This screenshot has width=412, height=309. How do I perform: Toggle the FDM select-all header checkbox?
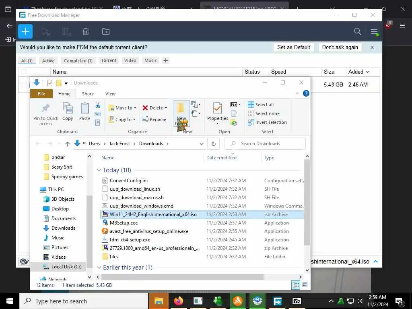(x=24, y=72)
